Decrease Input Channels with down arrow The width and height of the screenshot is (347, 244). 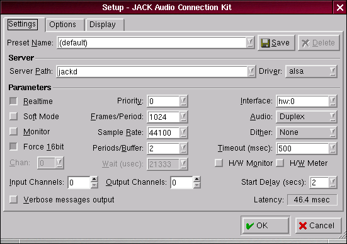click(94, 185)
